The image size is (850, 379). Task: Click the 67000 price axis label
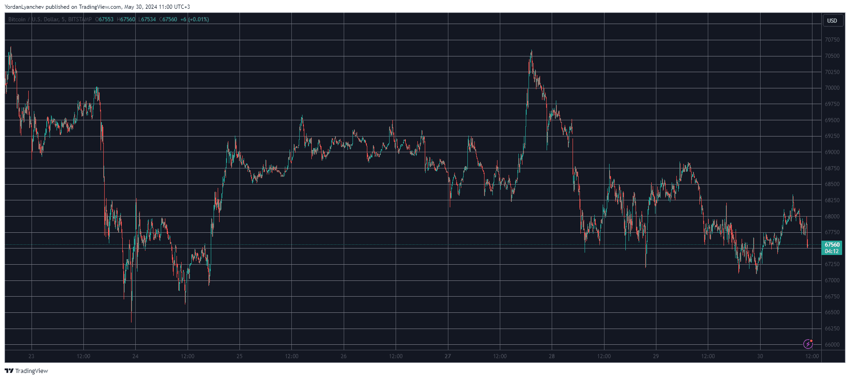pyautogui.click(x=832, y=280)
